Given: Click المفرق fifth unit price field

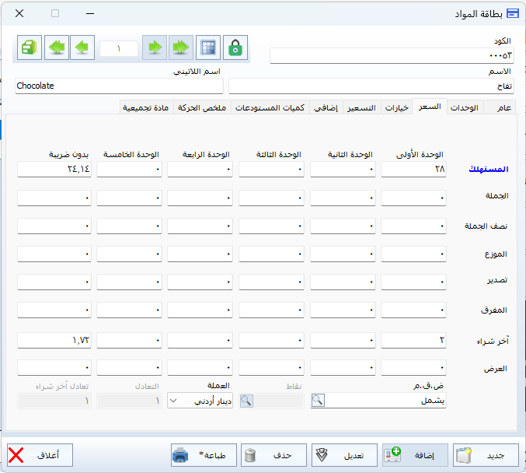Looking at the screenshot, I should point(129,310).
